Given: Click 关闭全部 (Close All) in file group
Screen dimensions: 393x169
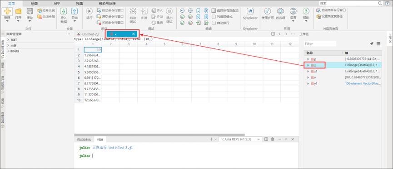Looking at the screenshot, I should tap(46, 16).
